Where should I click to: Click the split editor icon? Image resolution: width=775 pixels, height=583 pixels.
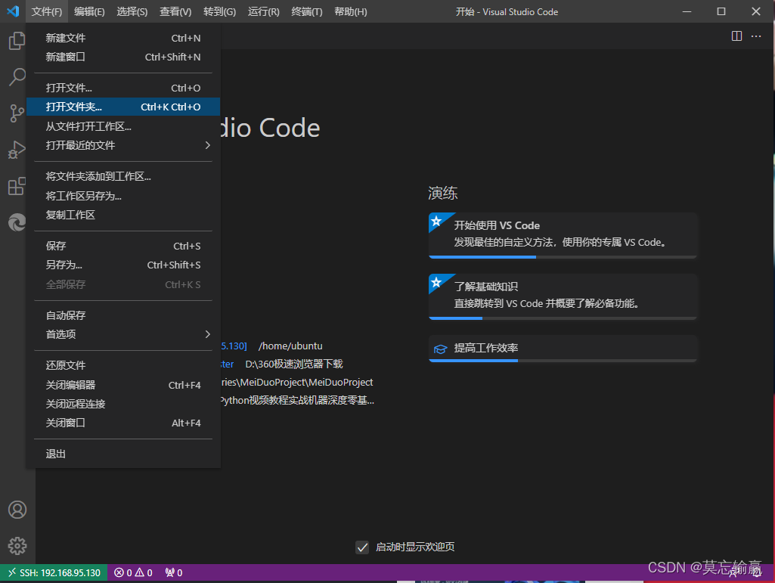point(736,36)
